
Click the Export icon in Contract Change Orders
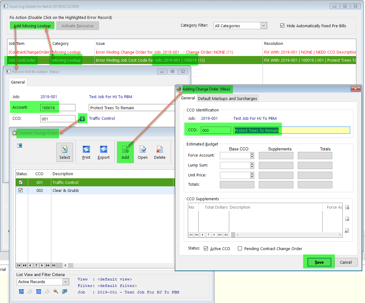[104, 152]
